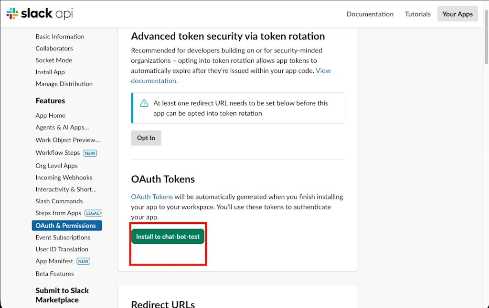
Task: Go to Tutorials in the top navigation
Action: (417, 14)
